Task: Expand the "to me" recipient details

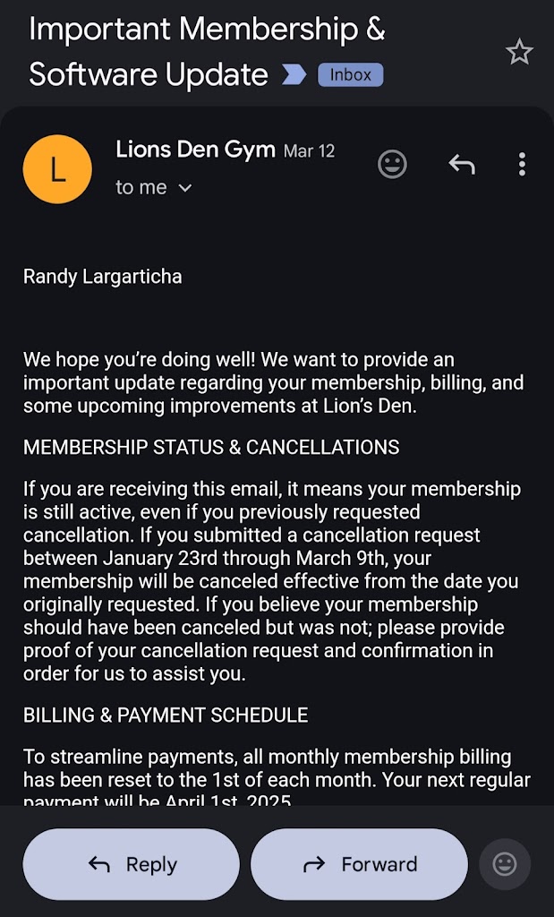Action: click(154, 187)
